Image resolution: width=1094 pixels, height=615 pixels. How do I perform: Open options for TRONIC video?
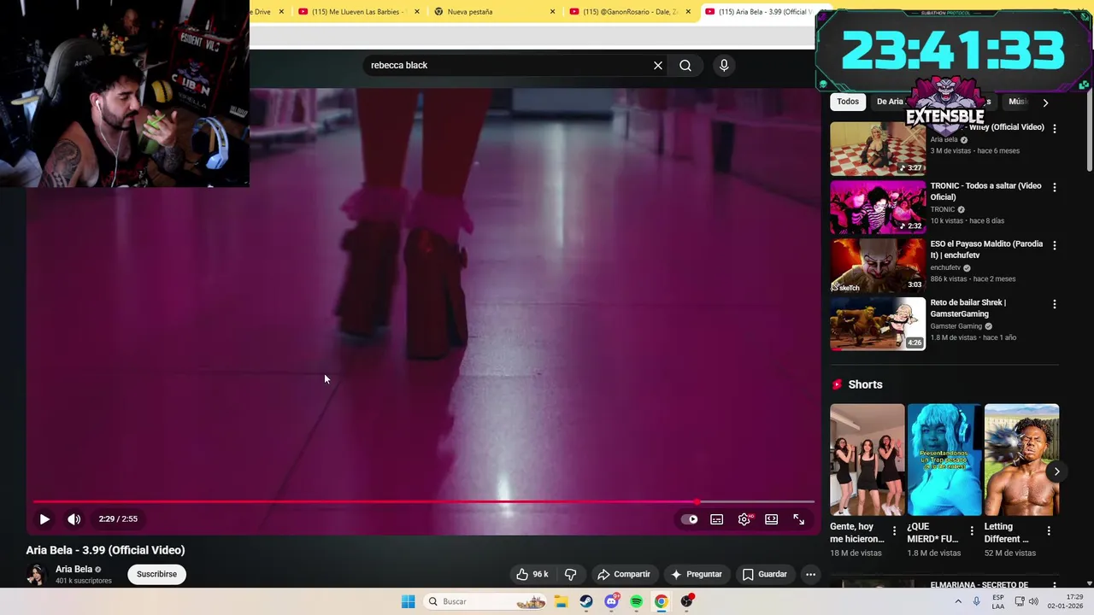[x=1054, y=187]
